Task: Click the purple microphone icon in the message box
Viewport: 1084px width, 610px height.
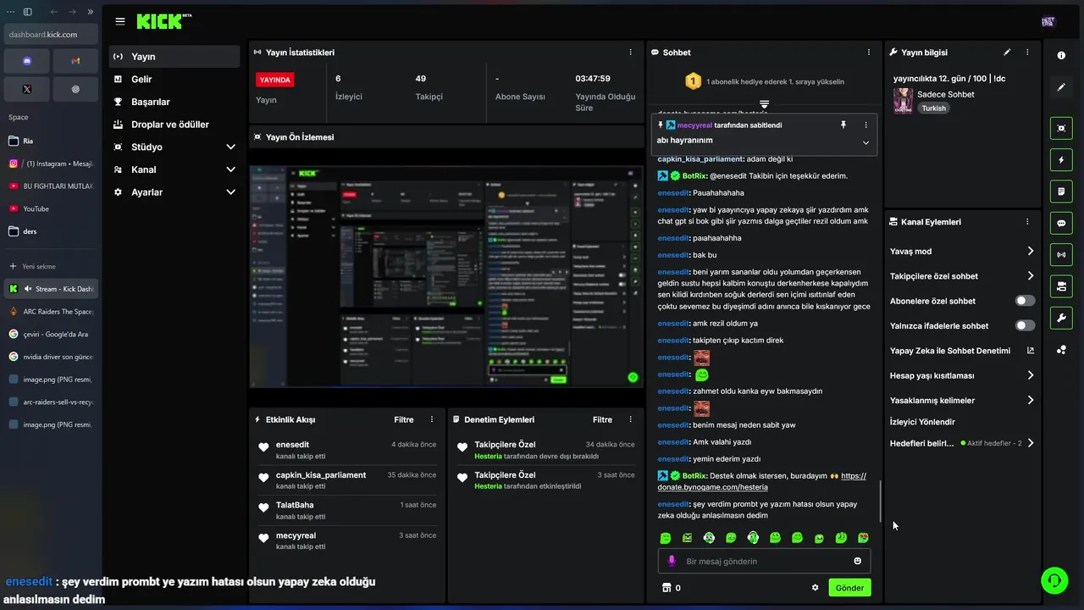Action: 672,561
